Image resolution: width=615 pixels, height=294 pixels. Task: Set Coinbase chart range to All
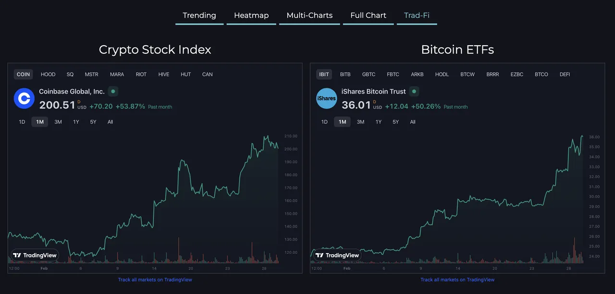point(110,122)
